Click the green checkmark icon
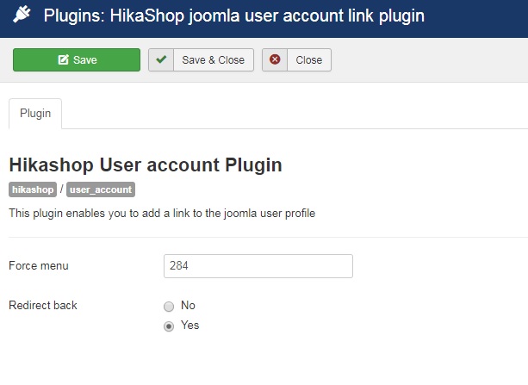Image resolution: width=528 pixels, height=385 pixels. coord(161,60)
